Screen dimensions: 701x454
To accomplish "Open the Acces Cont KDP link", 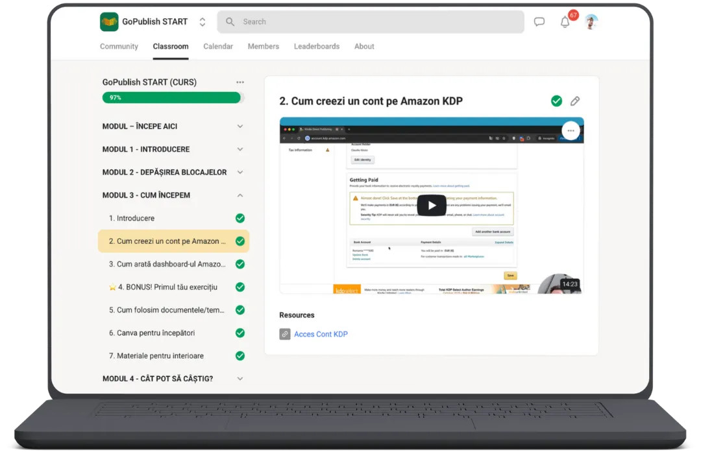I will coord(321,334).
